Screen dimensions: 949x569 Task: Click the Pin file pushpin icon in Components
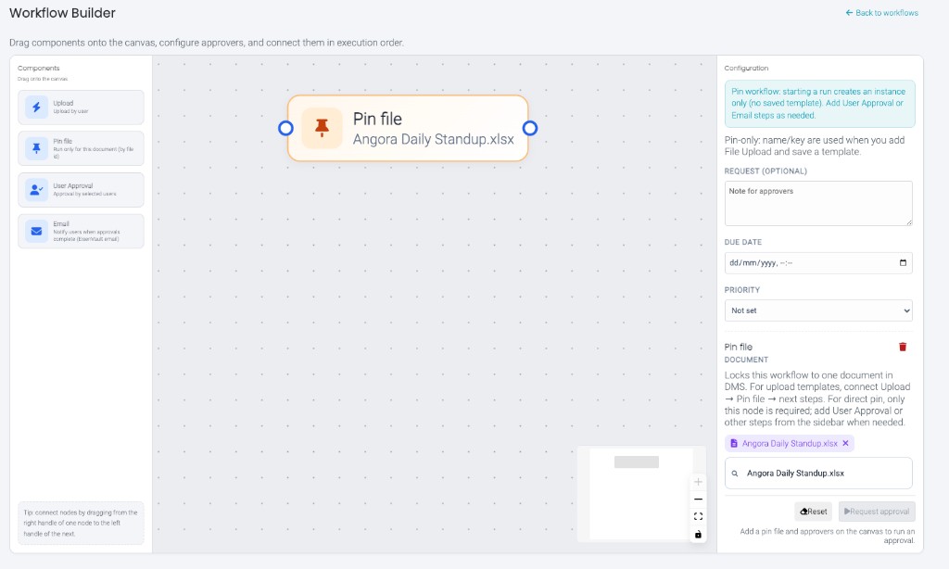tap(36, 148)
